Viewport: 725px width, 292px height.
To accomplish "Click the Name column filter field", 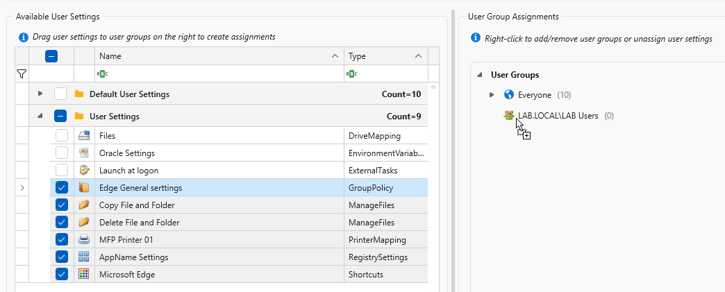I will 219,74.
